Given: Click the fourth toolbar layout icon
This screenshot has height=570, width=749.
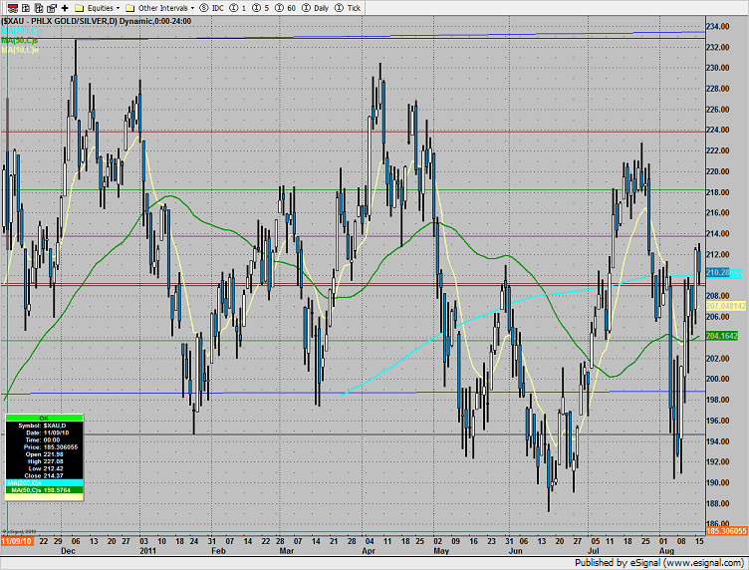Looking at the screenshot, I should coord(52,8).
